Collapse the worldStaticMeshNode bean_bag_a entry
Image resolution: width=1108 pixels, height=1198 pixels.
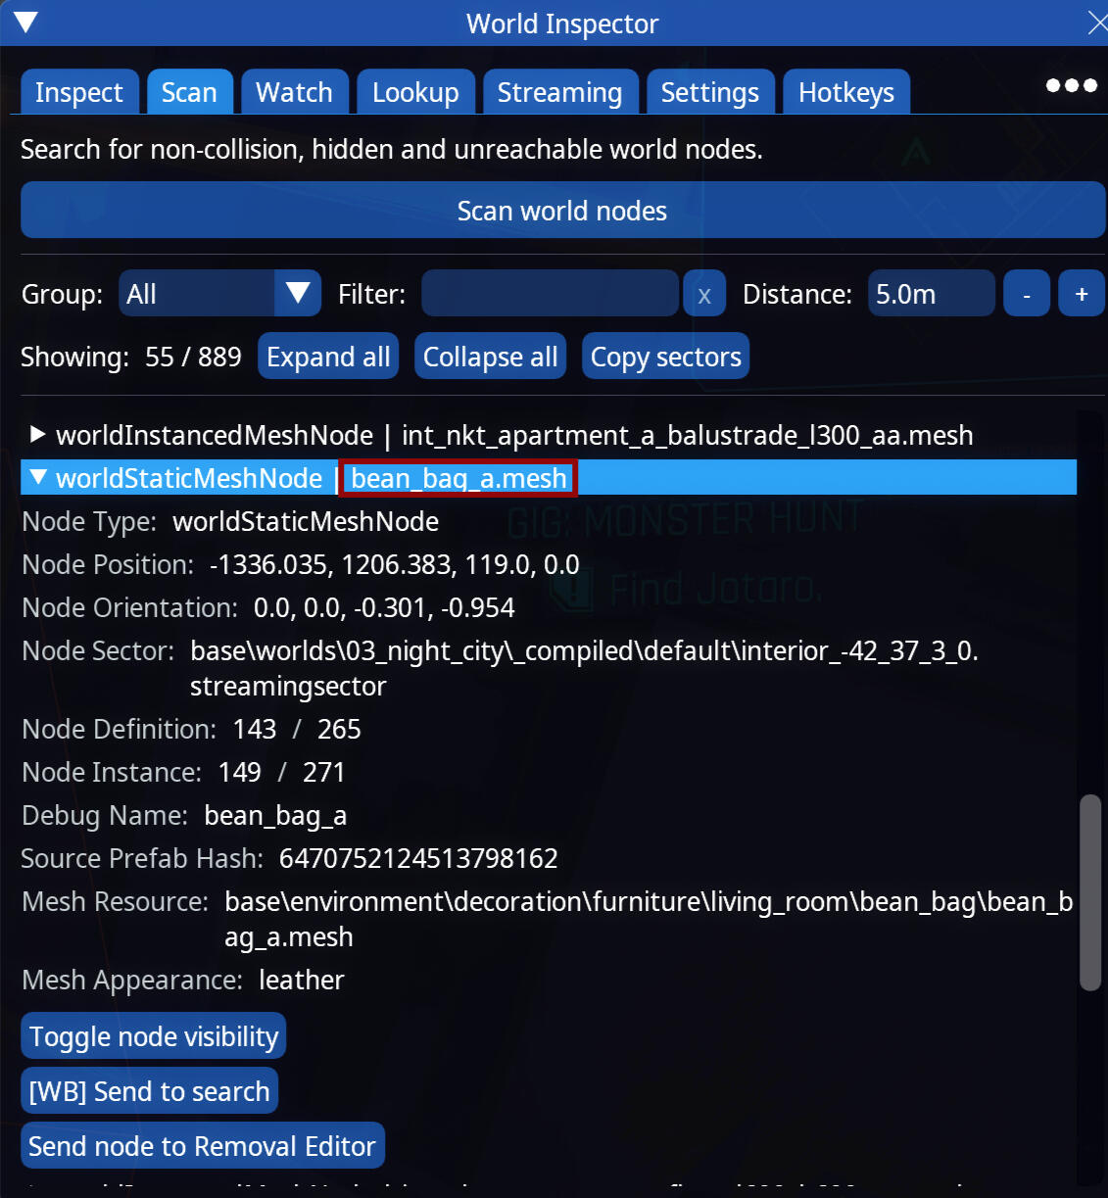[38, 477]
